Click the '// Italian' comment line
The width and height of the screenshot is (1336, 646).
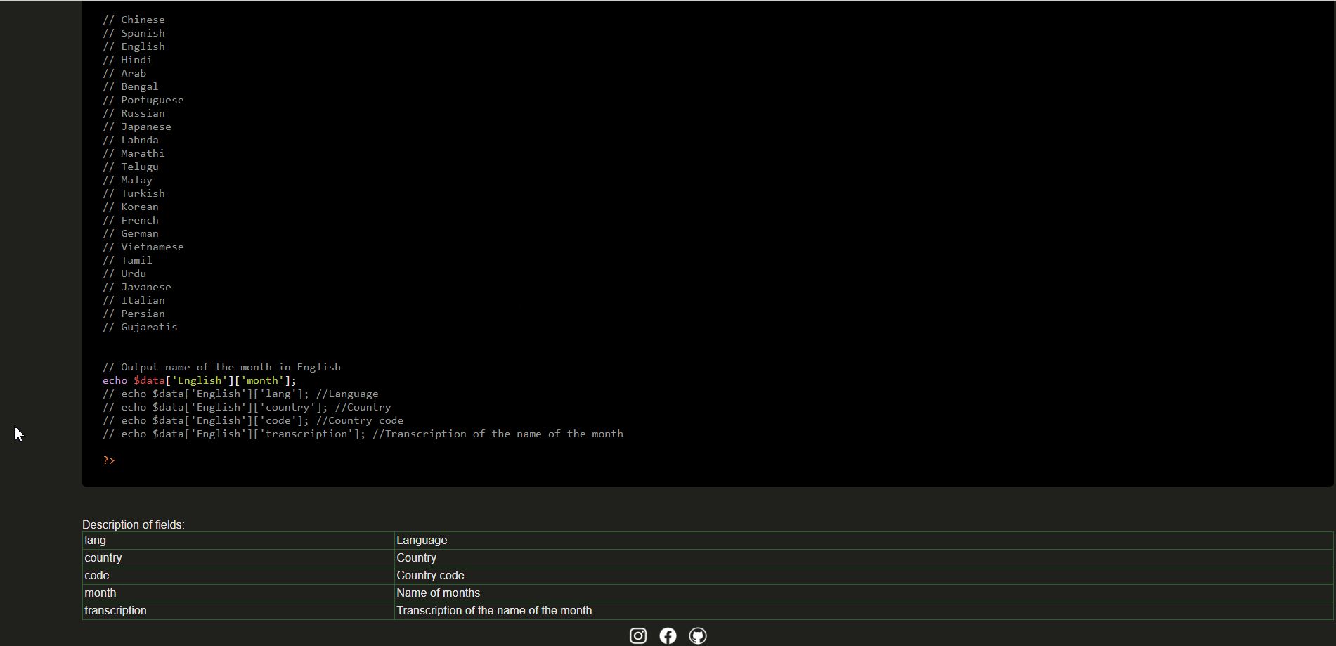[x=134, y=300]
